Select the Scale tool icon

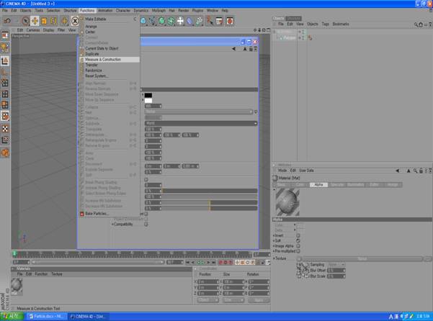45,21
